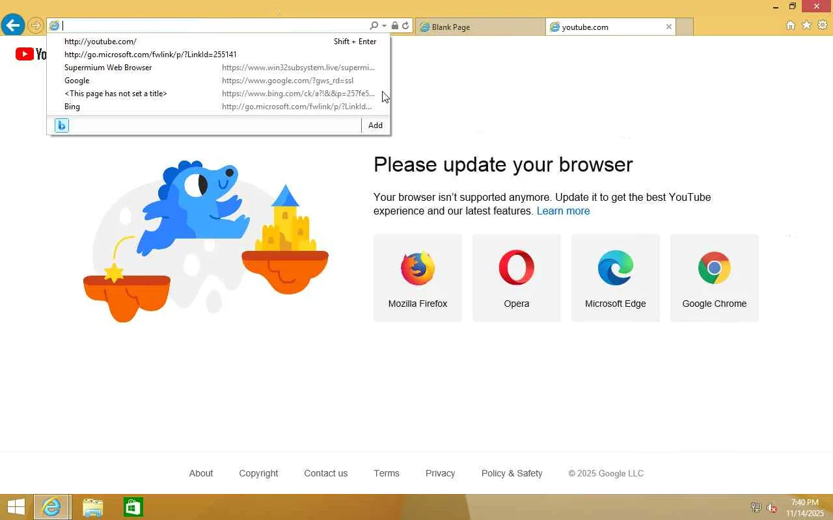Select the Opera browser option

[517, 278]
